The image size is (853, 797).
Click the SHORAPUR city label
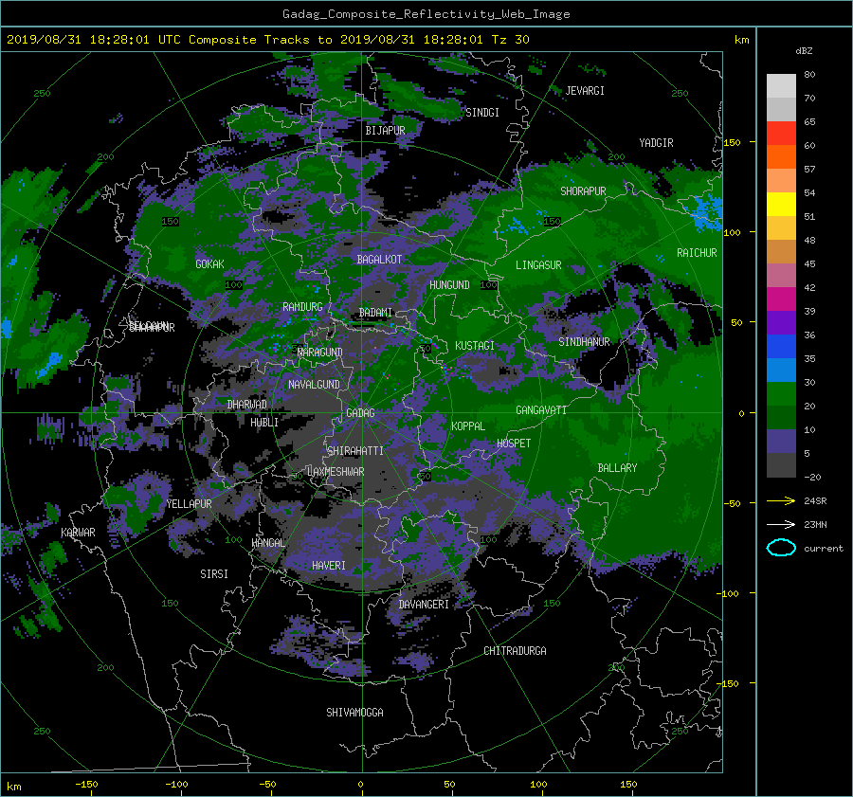583,191
